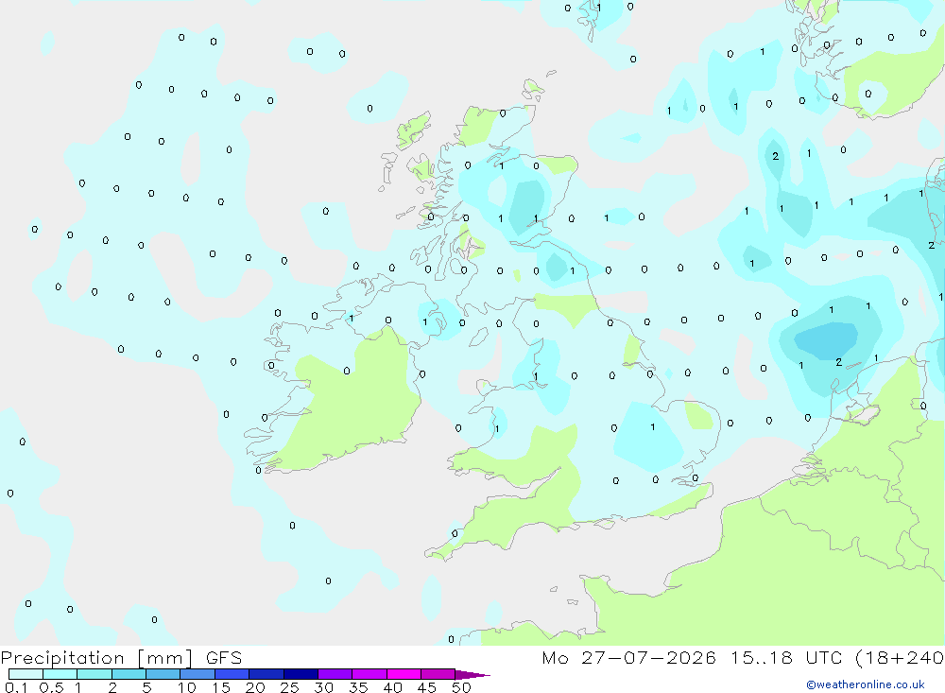Select the 5–10 mm legend swatch
The width and height of the screenshot is (945, 693).
(x=163, y=674)
